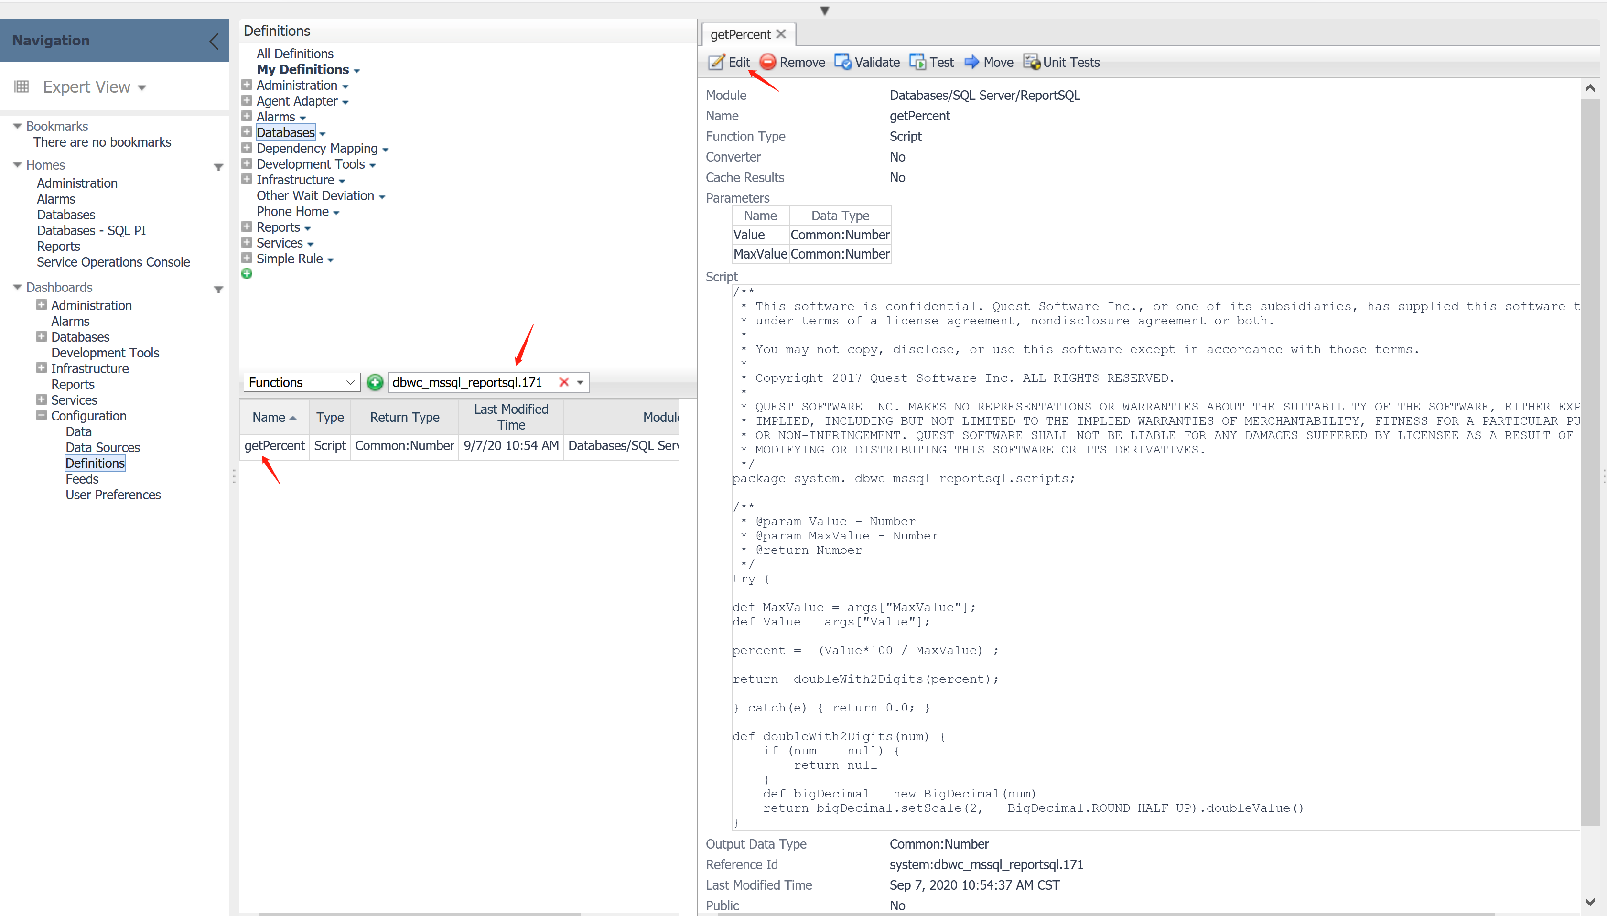Expand the Infrastructure dashboards node
Viewport: 1607px width, 916px height.
(x=42, y=369)
